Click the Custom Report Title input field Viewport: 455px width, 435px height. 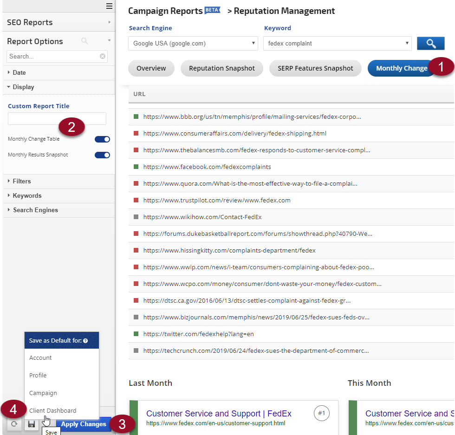point(57,119)
